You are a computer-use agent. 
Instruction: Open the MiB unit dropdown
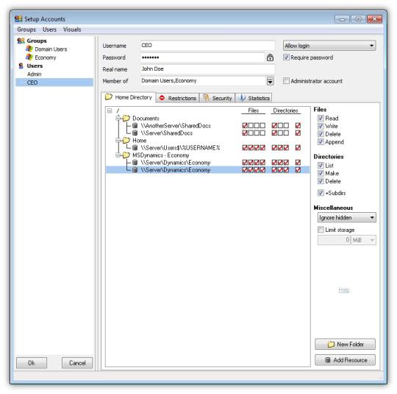coord(364,240)
